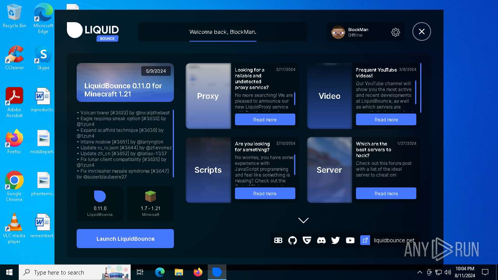Open Firefox from the taskbar

[x=198, y=272]
